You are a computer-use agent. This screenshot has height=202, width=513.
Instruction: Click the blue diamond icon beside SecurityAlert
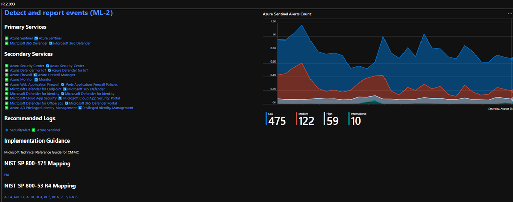coord(6,130)
